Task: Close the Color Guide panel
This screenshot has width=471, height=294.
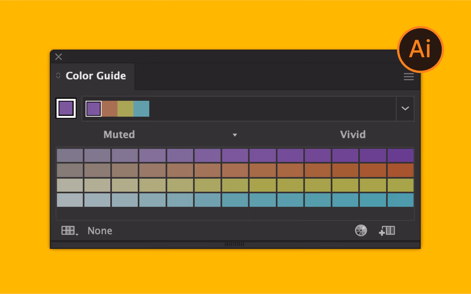Action: coord(58,56)
